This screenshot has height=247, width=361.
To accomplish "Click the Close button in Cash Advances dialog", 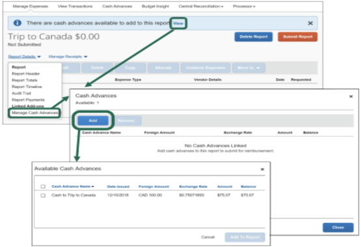I will tap(338, 227).
